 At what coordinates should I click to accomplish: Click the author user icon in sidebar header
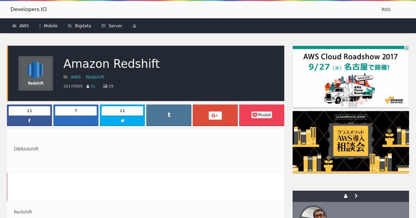tap(346, 196)
